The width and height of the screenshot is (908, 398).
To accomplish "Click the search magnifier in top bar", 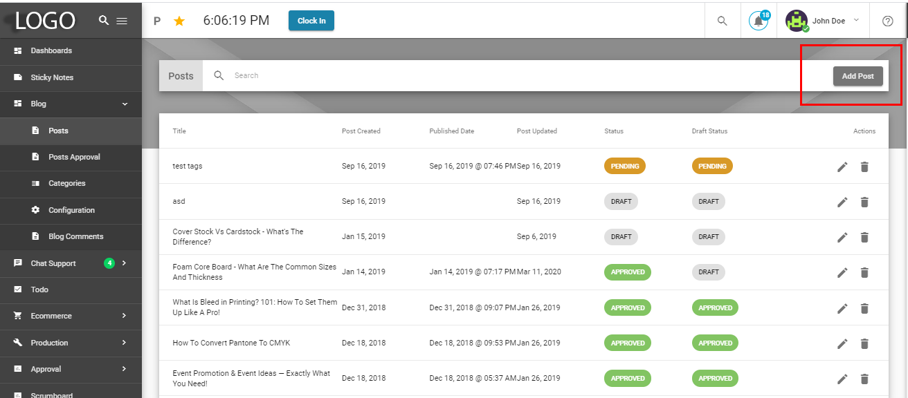I will (x=723, y=21).
